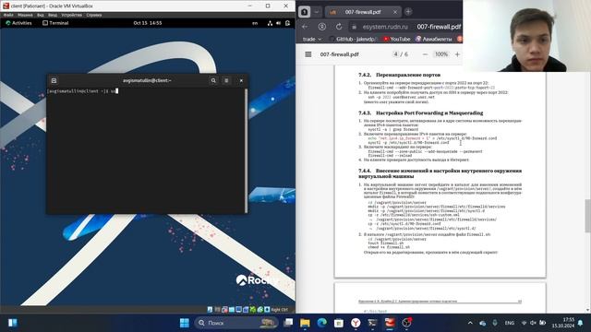591x332 pixels.
Task: Open Microsoft Edge from the taskbar
Action: point(322,323)
